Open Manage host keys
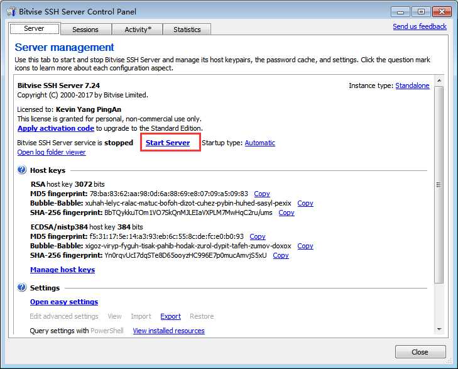Screen dimensions: 458x369 click(x=62, y=270)
